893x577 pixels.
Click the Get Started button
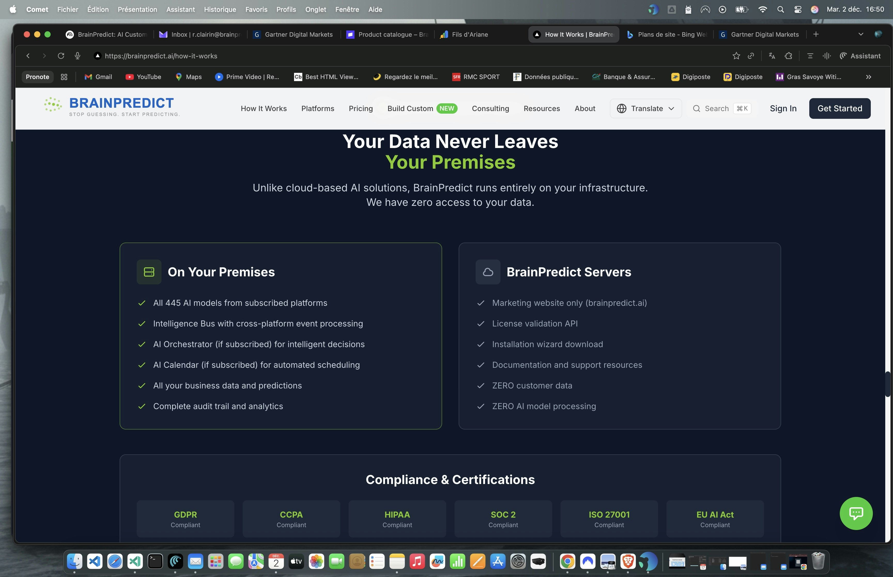(x=840, y=109)
